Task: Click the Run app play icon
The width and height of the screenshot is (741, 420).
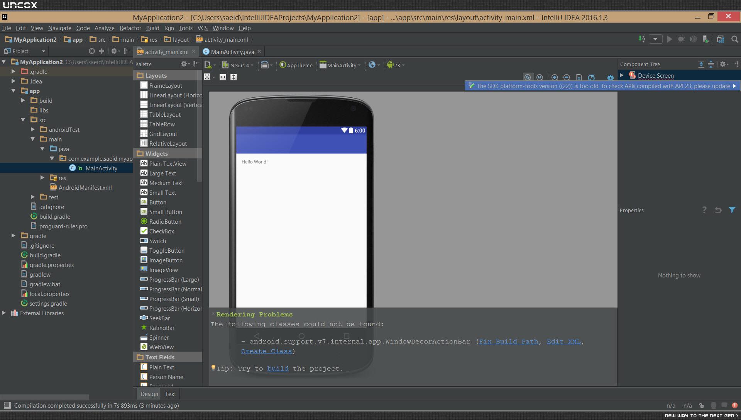Action: (x=670, y=39)
